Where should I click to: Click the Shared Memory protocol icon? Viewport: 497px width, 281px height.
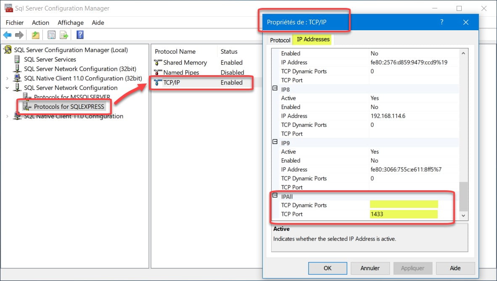click(158, 63)
